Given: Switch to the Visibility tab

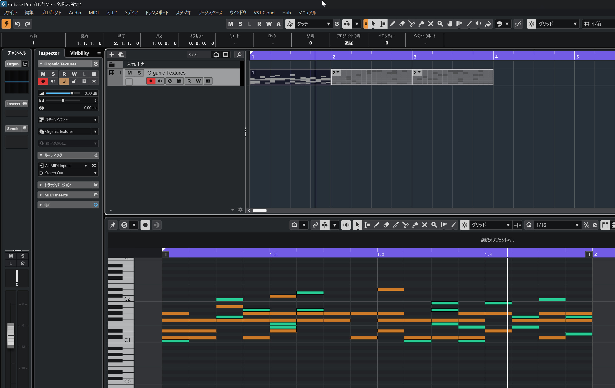Looking at the screenshot, I should tap(79, 53).
